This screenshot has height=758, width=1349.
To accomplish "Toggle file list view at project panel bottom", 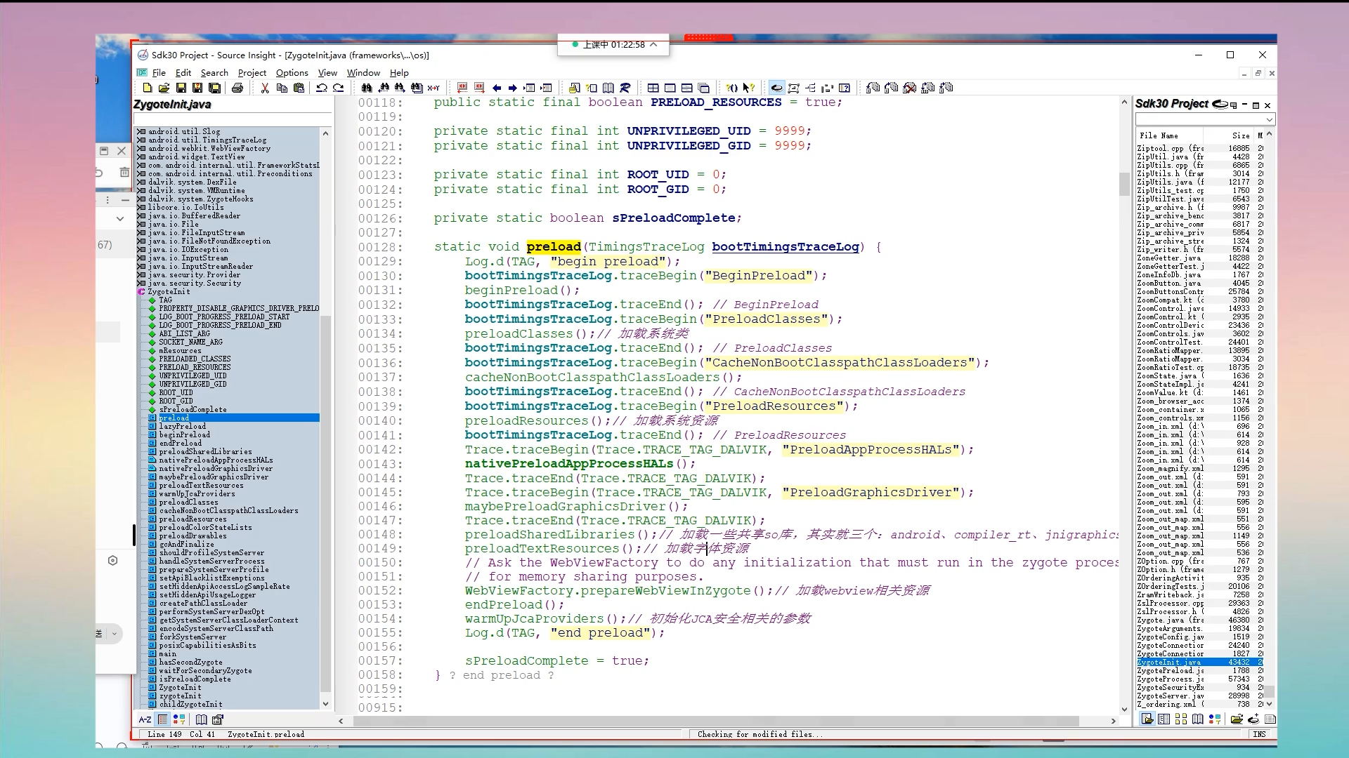I will (x=1147, y=719).
